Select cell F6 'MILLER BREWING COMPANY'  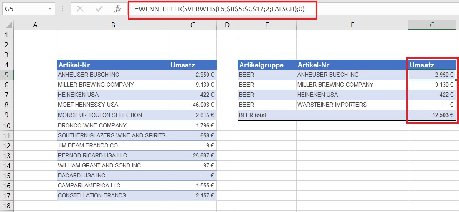point(352,85)
